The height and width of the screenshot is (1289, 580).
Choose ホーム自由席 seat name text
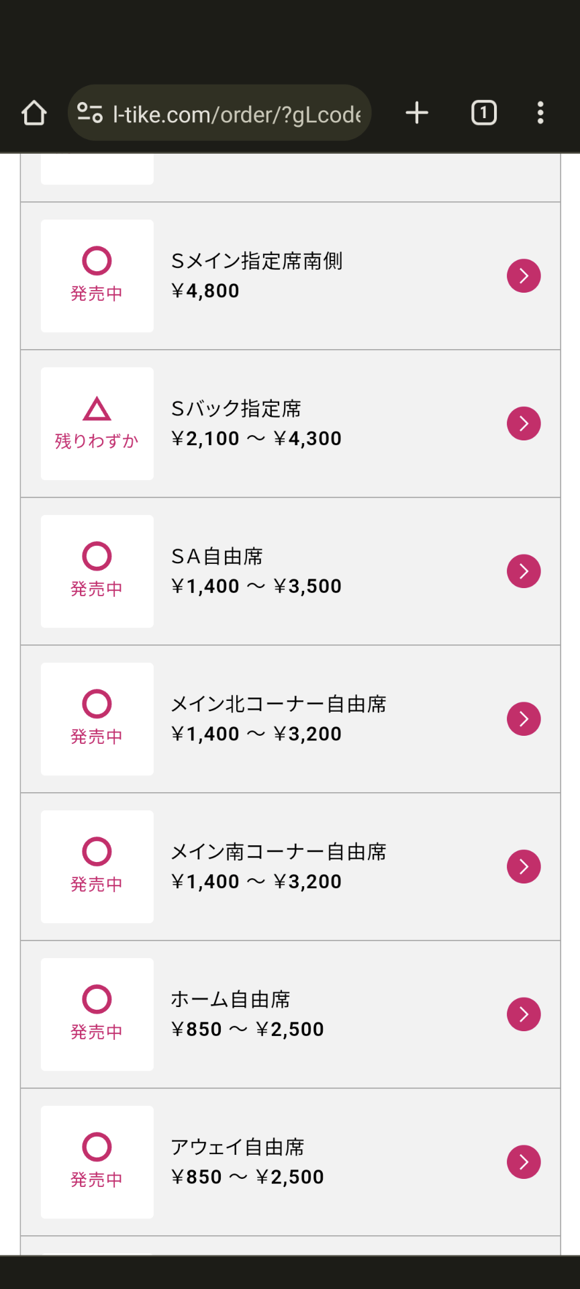click(x=230, y=1000)
